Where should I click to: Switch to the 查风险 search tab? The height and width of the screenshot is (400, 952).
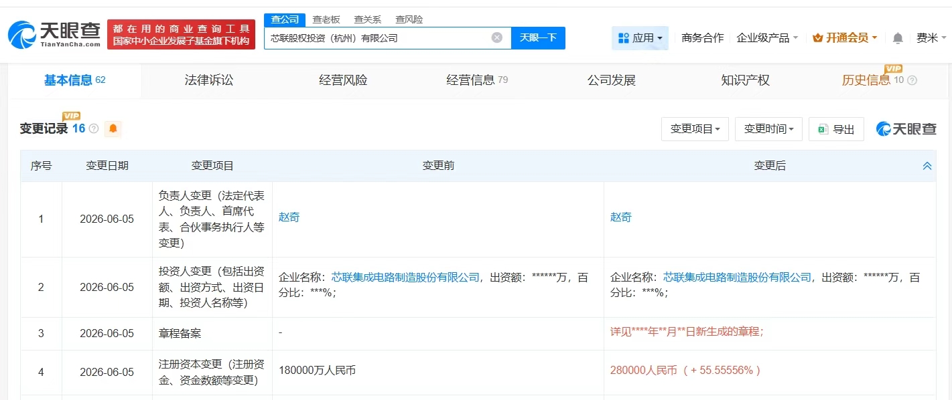tap(409, 19)
